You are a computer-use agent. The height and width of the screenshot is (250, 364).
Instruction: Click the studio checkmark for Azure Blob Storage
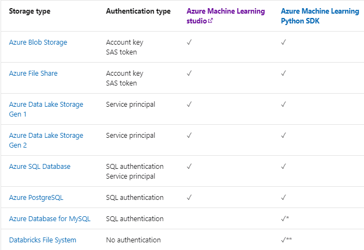pyautogui.click(x=189, y=42)
